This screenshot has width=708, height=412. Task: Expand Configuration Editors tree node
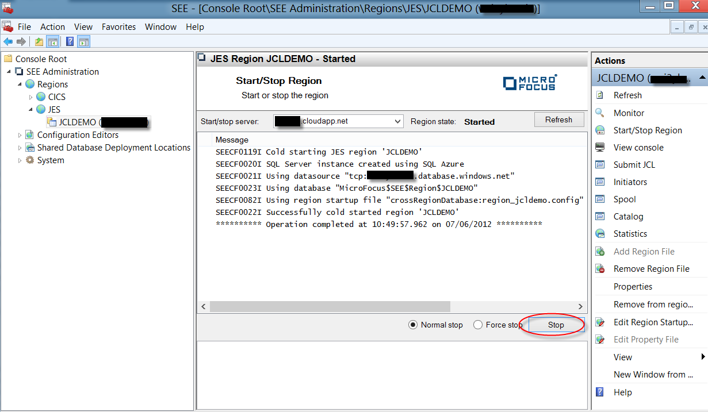20,135
